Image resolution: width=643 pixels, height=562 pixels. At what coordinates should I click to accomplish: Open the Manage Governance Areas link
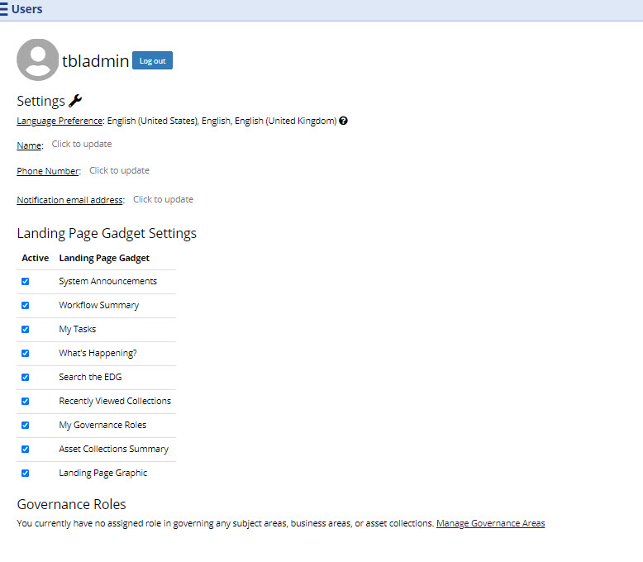pyautogui.click(x=490, y=523)
